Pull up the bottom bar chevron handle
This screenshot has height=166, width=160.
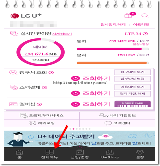click(80, 147)
